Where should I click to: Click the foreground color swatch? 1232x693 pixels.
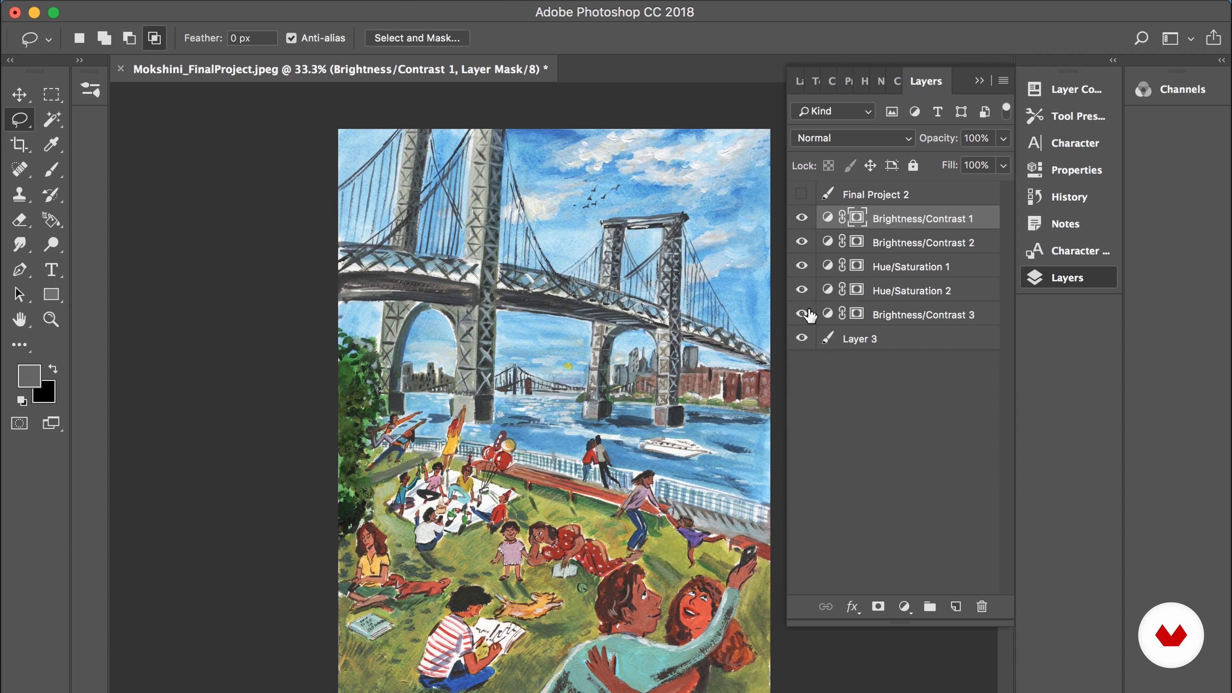[x=29, y=376]
